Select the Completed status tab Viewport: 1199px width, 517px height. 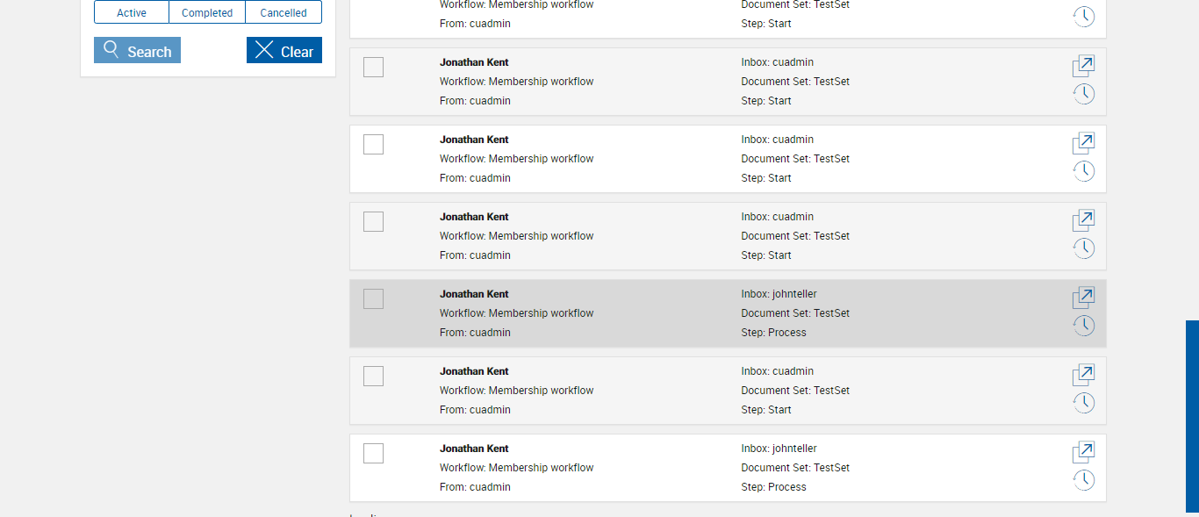pyautogui.click(x=207, y=12)
